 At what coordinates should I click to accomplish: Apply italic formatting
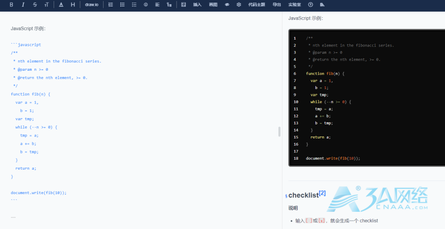[23, 5]
